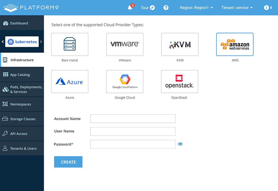Image resolution: width=278 pixels, height=191 pixels.
Task: Select the Google Cloud Platform tile
Action: [x=125, y=81]
